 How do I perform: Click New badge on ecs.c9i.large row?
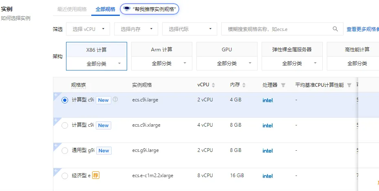pyautogui.click(x=104, y=100)
